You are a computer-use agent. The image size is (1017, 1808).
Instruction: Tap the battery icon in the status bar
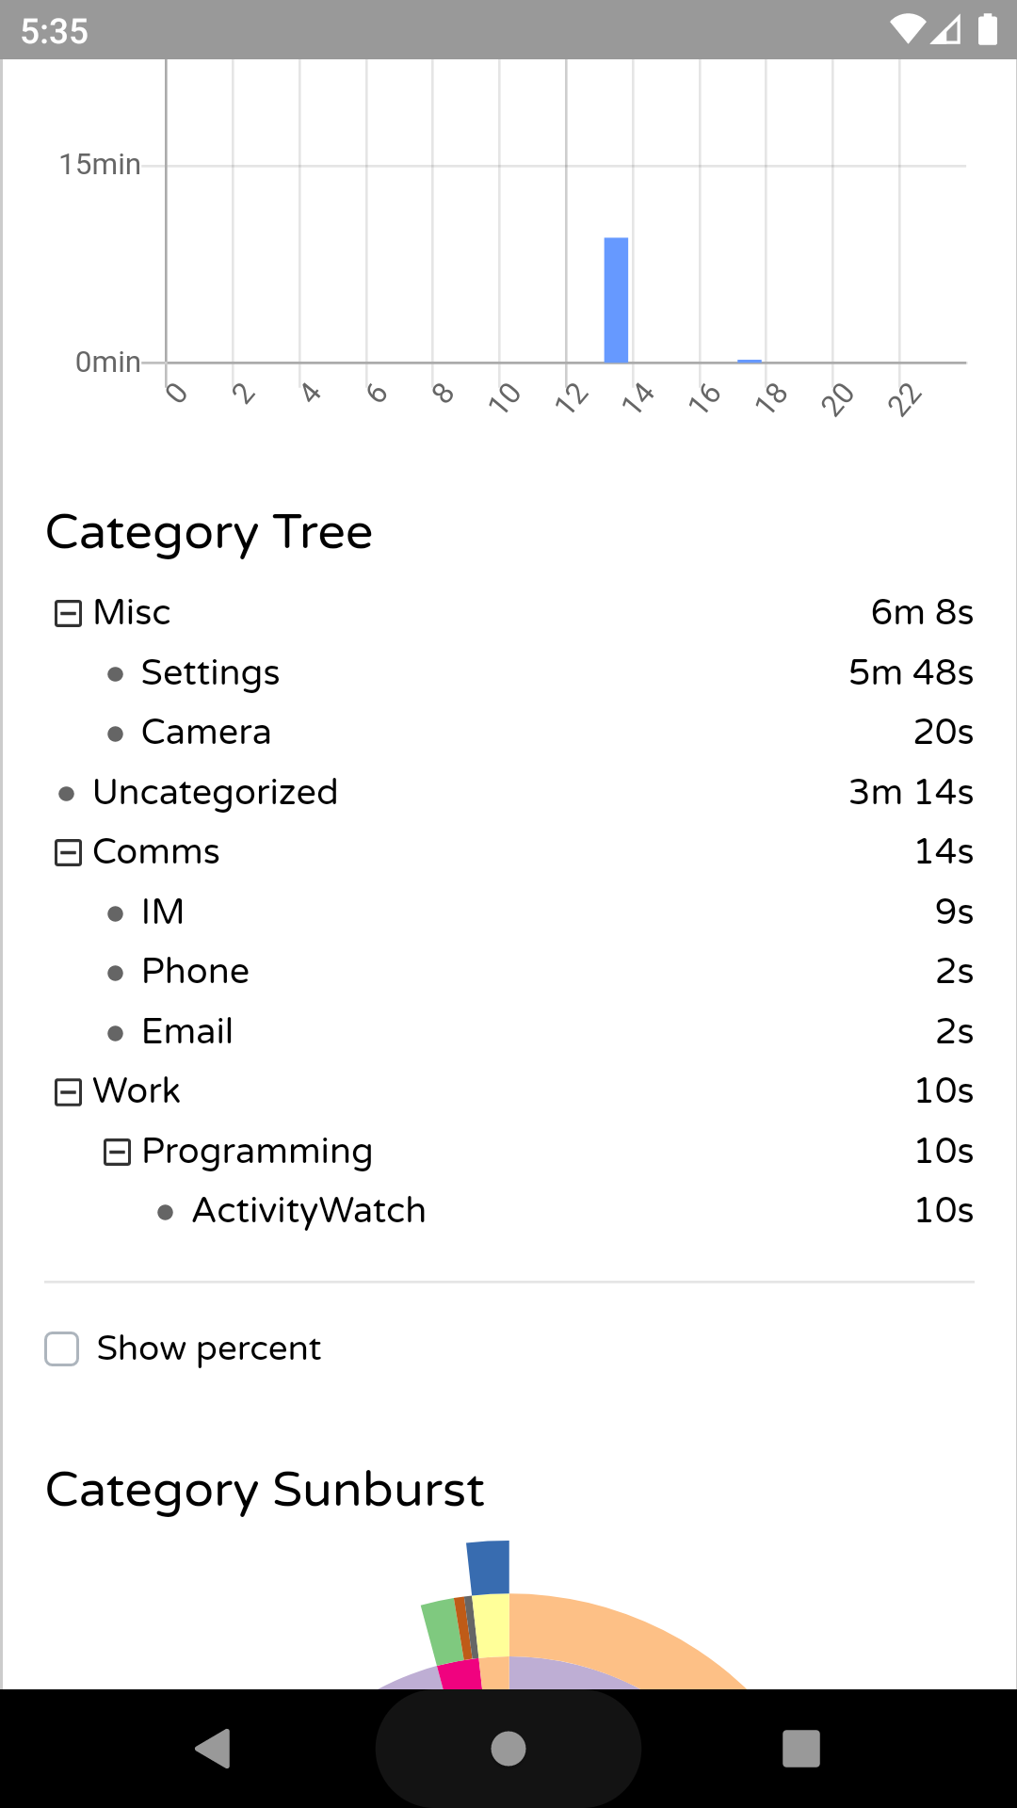pos(987,29)
